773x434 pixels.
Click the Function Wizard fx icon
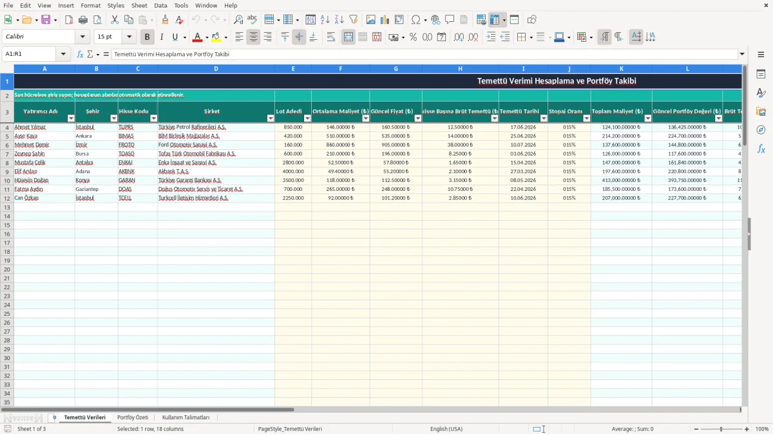pos(80,54)
